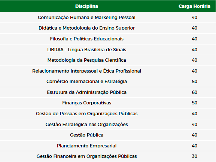Image resolution: width=216 pixels, height=162 pixels.
Task: Click Finanças Corporativas discipline
Action: 86,103
